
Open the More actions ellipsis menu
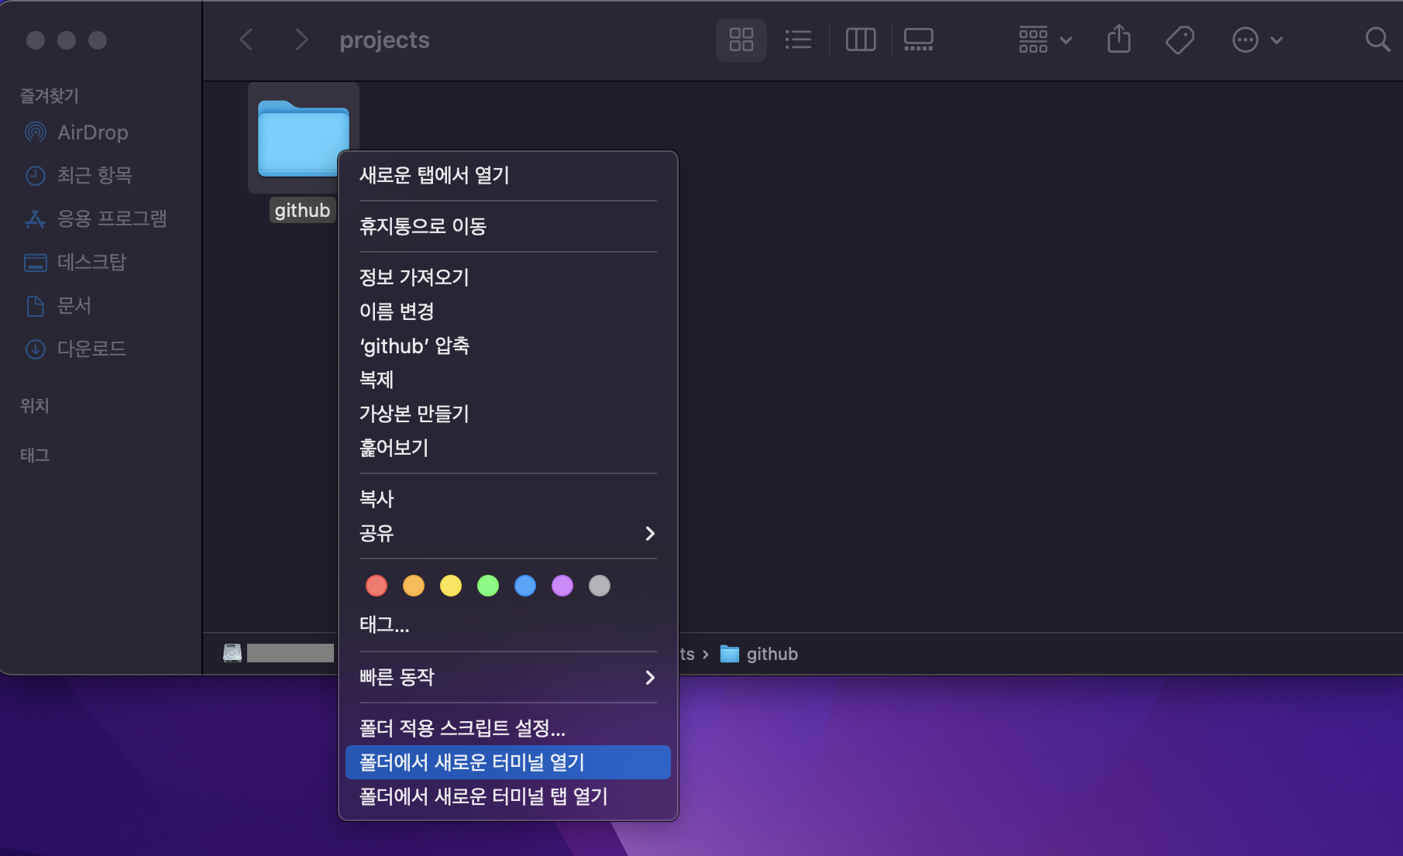point(1257,40)
